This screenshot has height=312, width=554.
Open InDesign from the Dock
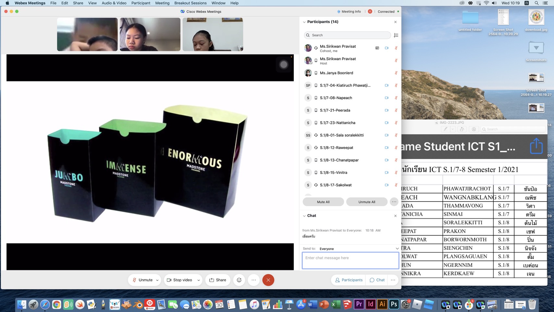tap(371, 305)
